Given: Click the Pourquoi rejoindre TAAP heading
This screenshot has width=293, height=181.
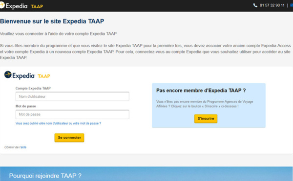Looking at the screenshot, I should point(45,176).
